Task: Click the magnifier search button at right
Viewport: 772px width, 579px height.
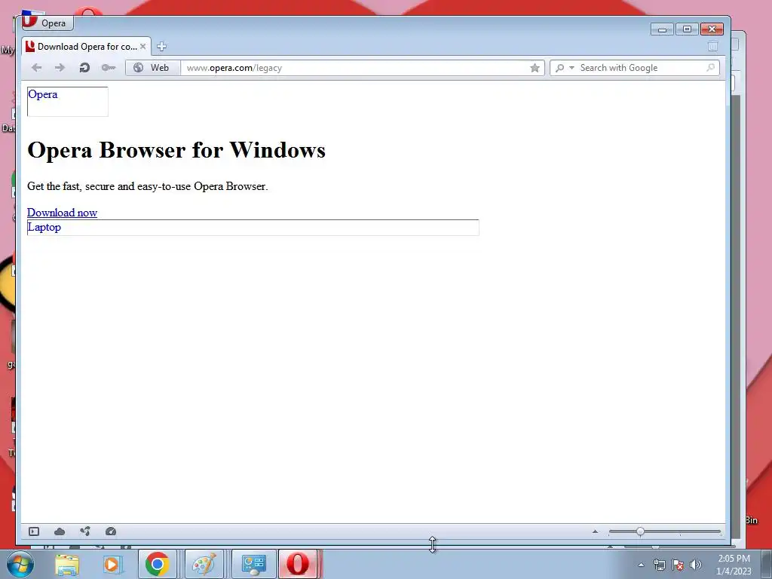Action: pyautogui.click(x=710, y=67)
